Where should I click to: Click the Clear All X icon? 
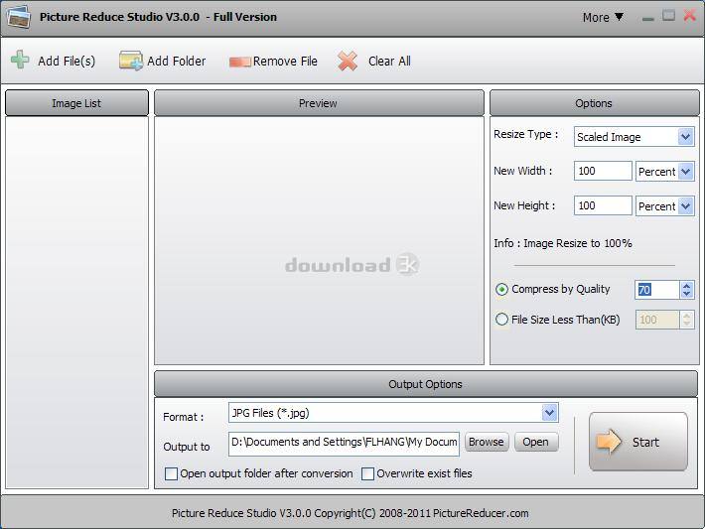coord(348,62)
